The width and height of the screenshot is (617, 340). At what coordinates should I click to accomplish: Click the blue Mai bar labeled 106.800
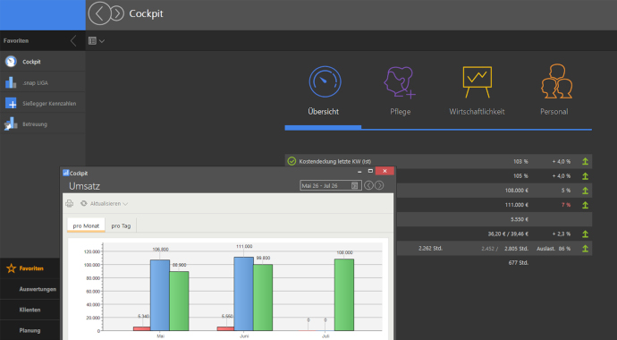click(x=160, y=295)
